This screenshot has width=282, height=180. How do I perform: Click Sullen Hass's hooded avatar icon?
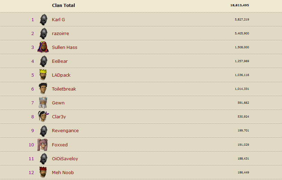pos(43,47)
